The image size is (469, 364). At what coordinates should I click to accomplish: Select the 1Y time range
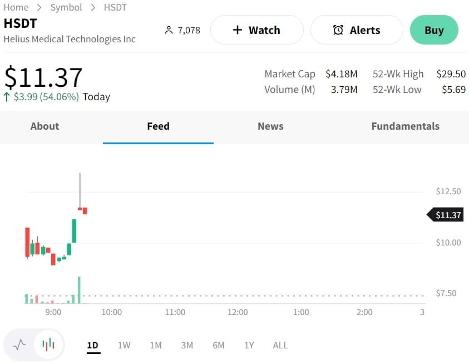(x=249, y=345)
